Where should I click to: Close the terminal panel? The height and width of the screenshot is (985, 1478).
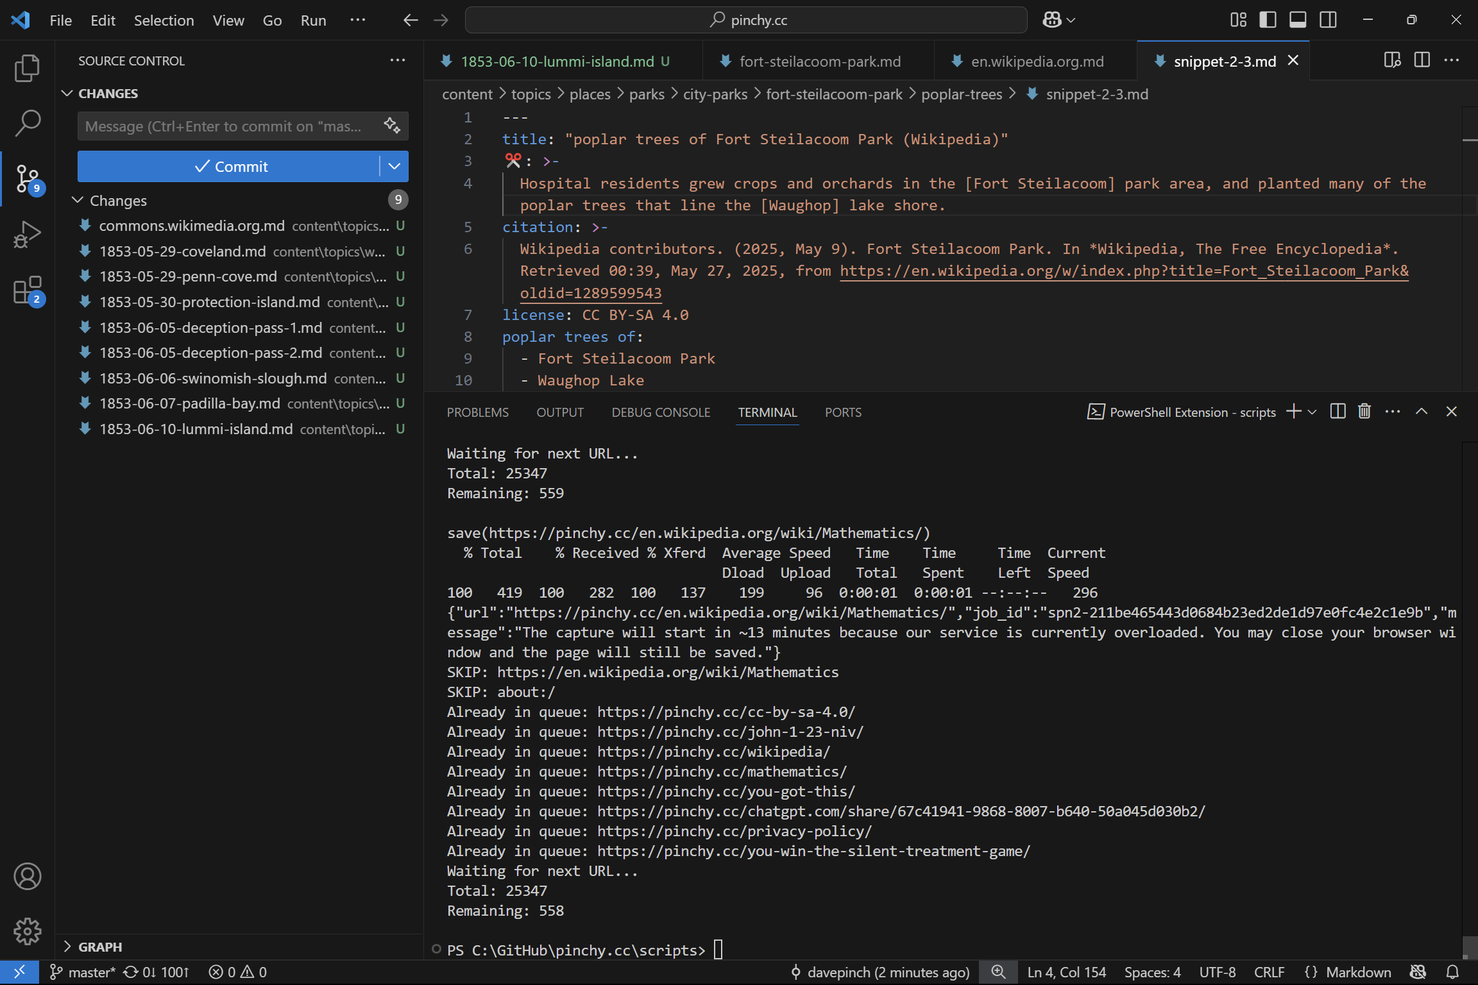(1452, 412)
